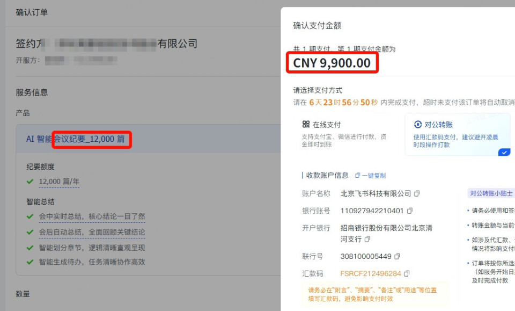Copy the account name 北京飞书科技有限公司
This screenshot has height=311, width=515.
(x=417, y=193)
